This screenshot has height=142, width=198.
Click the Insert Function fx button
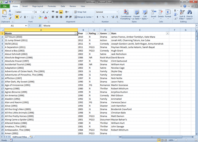pyautogui.click(x=40, y=26)
